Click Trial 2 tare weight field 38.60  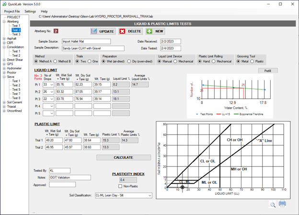coord(92,147)
